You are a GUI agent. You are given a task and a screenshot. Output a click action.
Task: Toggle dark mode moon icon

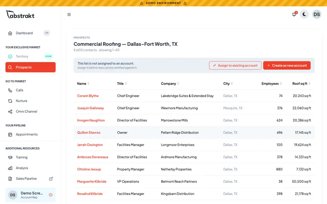[304, 15]
